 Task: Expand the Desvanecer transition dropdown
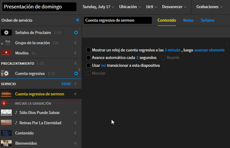tap(174, 7)
